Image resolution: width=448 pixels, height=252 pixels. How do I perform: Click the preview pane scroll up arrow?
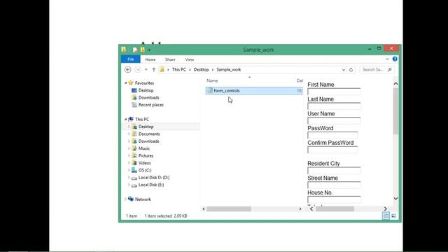[395, 84]
